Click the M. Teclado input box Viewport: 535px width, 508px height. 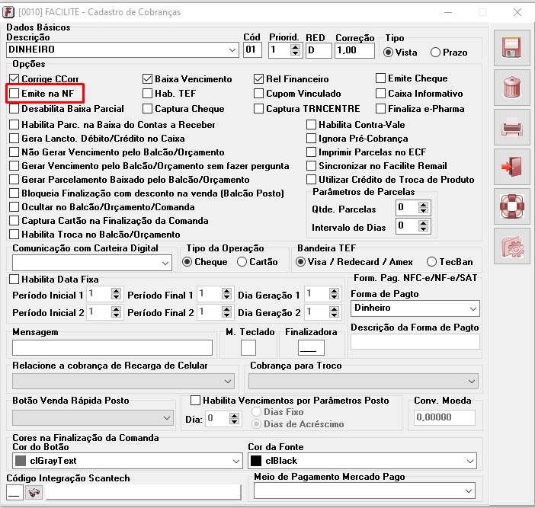click(x=248, y=348)
